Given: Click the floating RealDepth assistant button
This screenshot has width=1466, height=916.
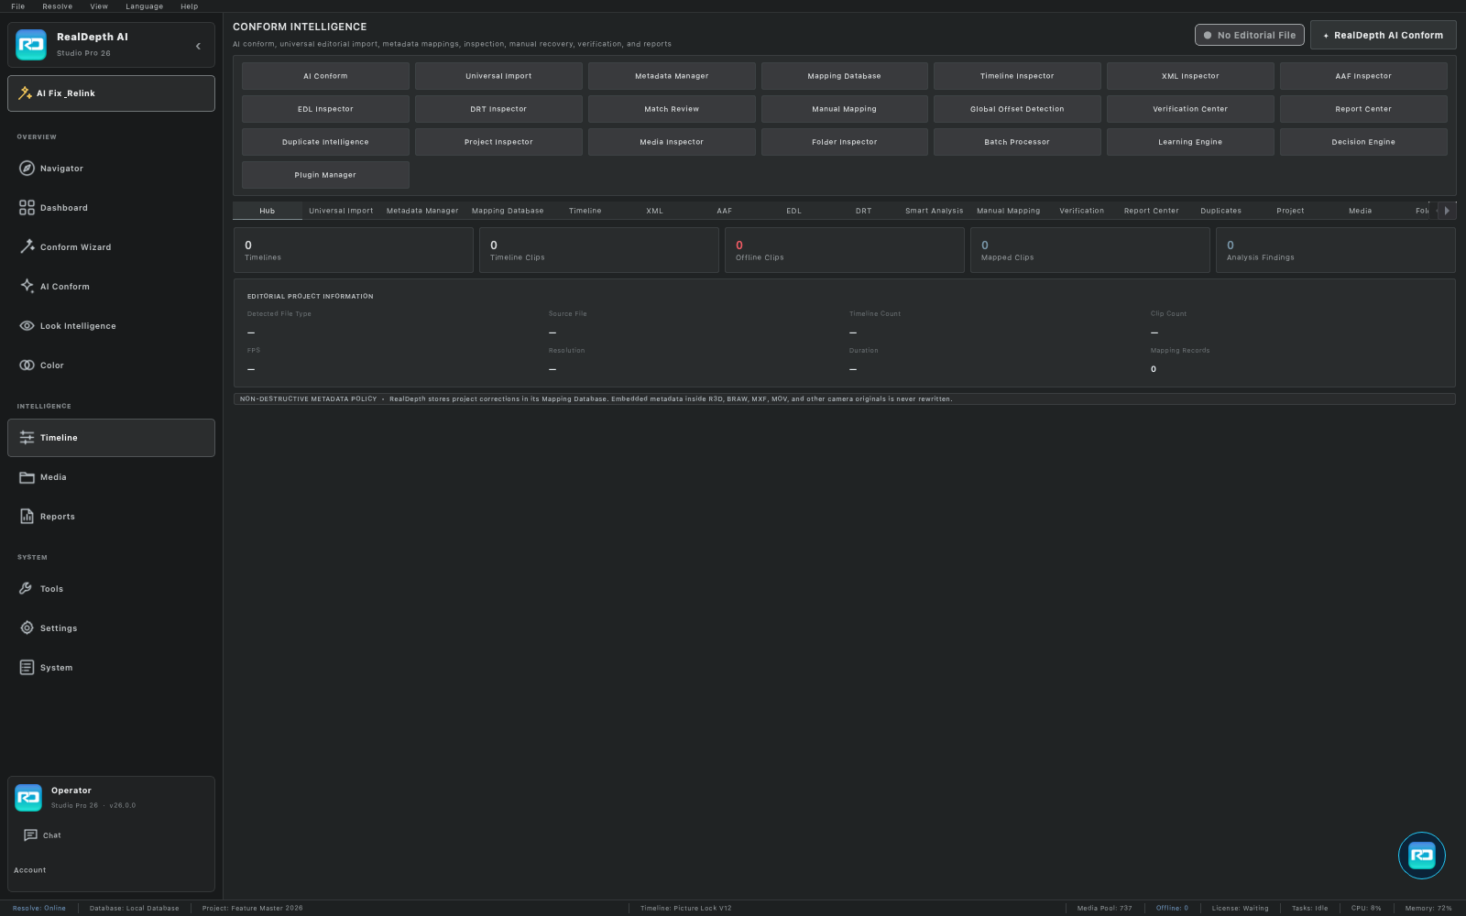Looking at the screenshot, I should (x=1422, y=856).
